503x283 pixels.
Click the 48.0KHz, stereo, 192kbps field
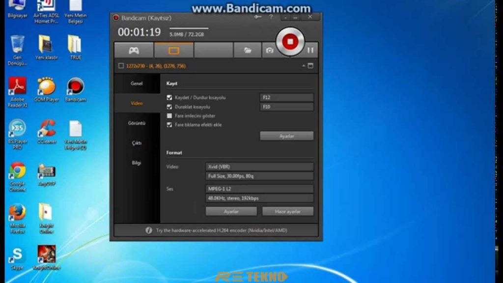click(x=259, y=198)
